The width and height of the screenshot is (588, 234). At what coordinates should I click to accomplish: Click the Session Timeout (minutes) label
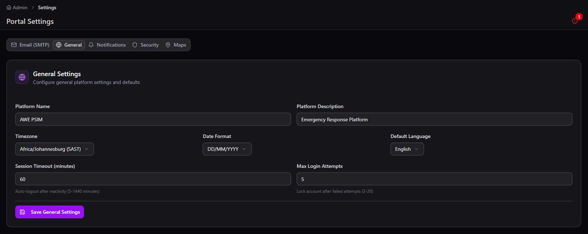coord(45,166)
